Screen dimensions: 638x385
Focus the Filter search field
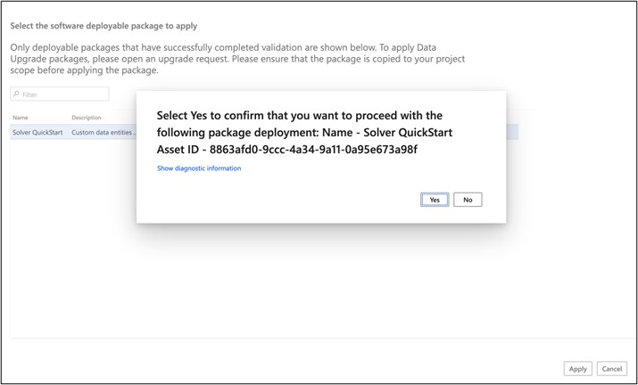(60, 94)
